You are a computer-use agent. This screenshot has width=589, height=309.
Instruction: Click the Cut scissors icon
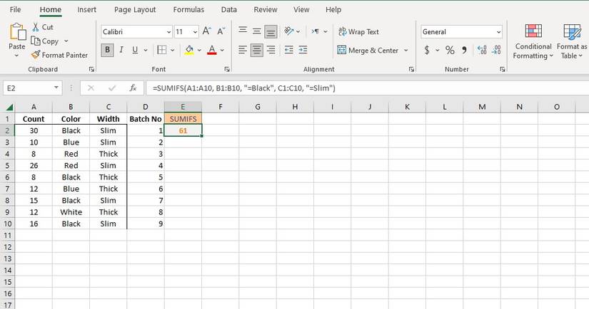click(x=36, y=27)
